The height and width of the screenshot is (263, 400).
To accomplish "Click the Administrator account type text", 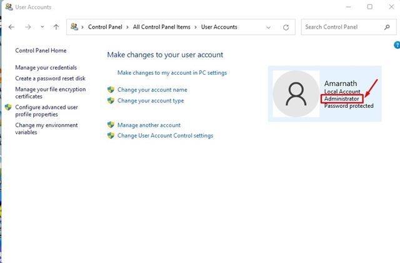I will (342, 98).
